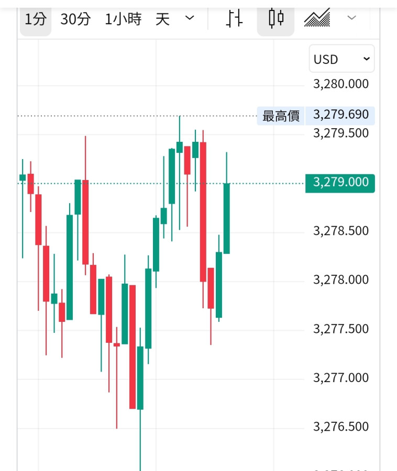
Task: Select the bar chart style icon
Action: pos(235,19)
